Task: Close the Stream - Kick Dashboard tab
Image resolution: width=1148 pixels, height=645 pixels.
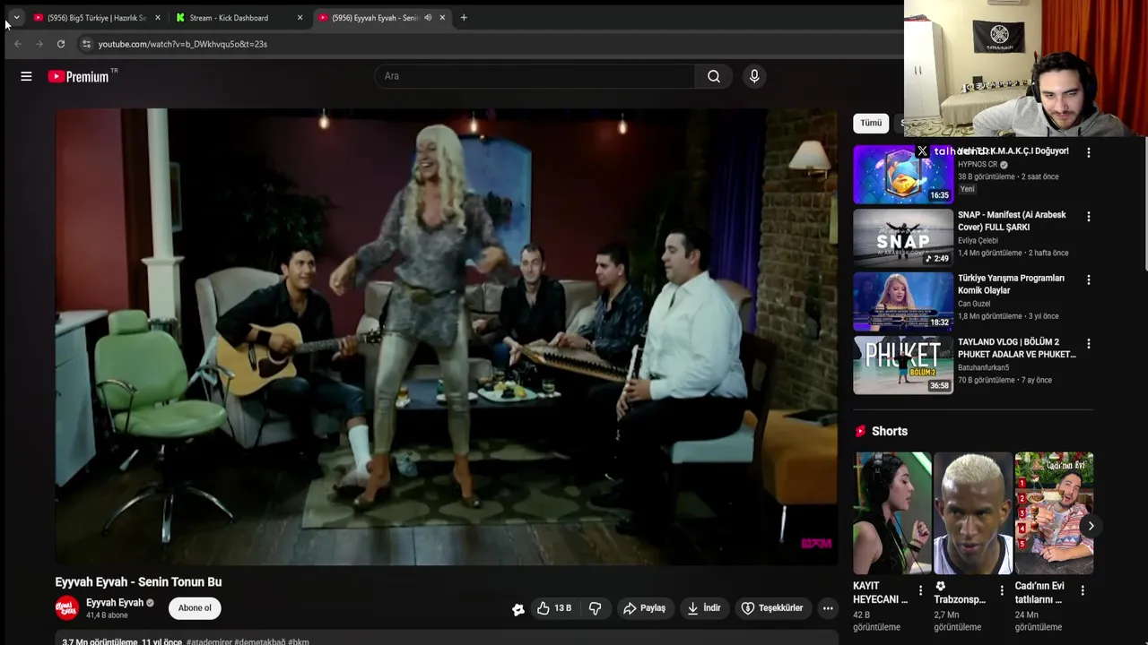Action: click(x=300, y=17)
